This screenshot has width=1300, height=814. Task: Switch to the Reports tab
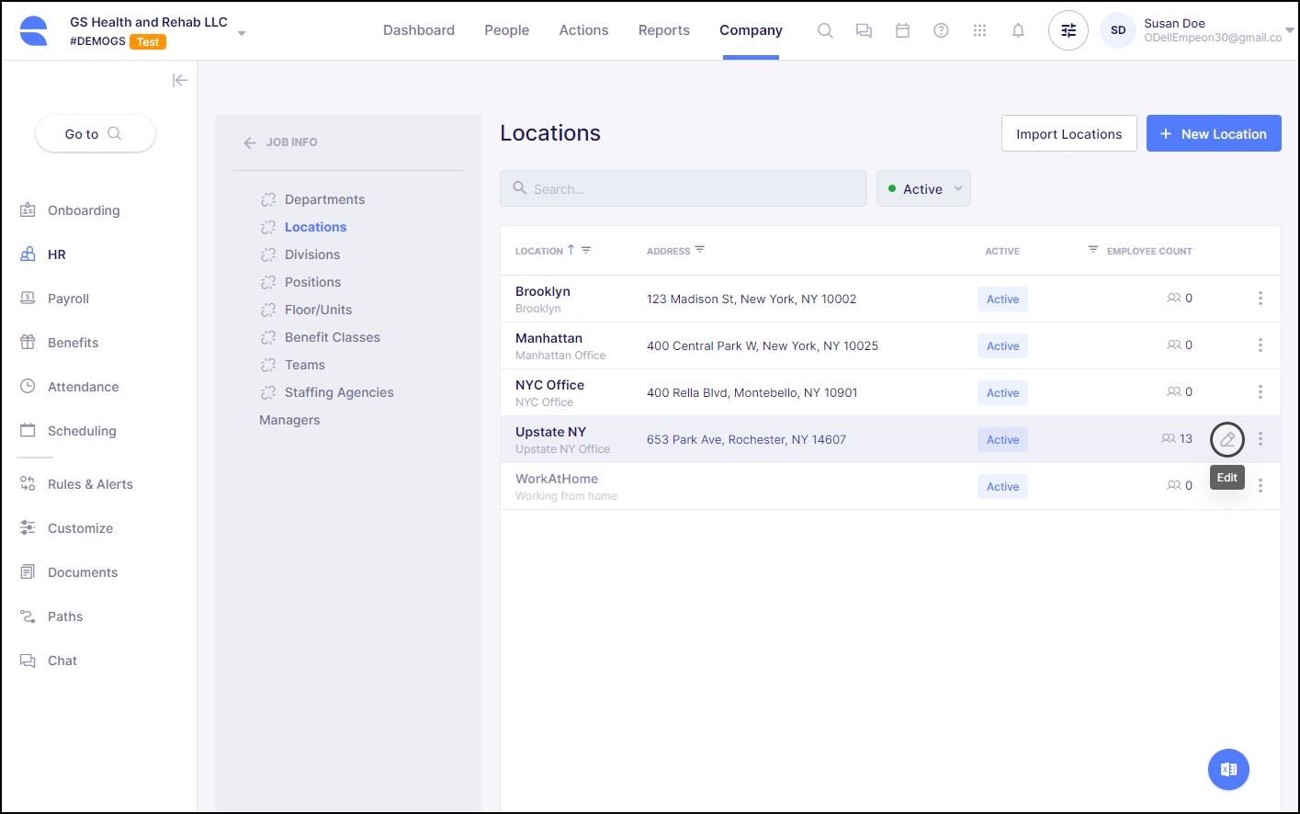(x=664, y=30)
